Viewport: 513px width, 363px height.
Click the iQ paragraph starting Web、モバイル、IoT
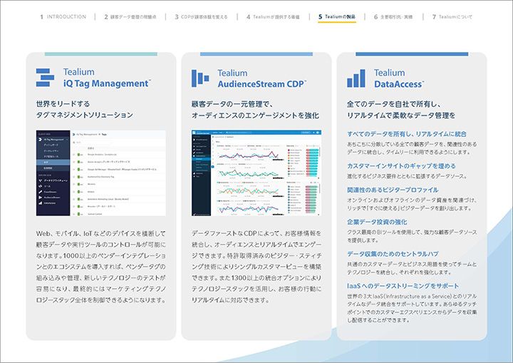pos(100,267)
